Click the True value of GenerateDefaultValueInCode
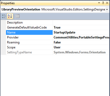The width and height of the screenshot is (110, 96). pyautogui.click(x=57, y=27)
